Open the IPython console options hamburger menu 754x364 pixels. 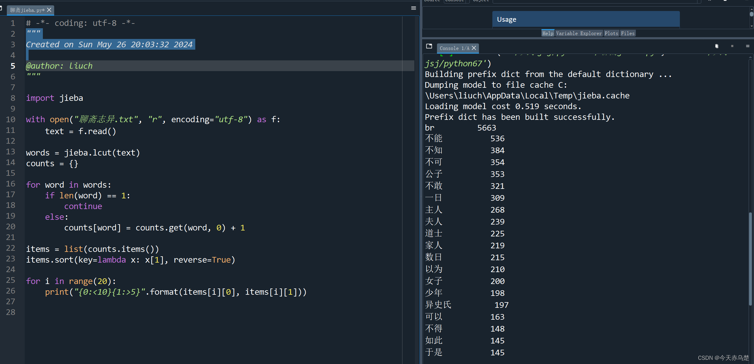coord(747,46)
